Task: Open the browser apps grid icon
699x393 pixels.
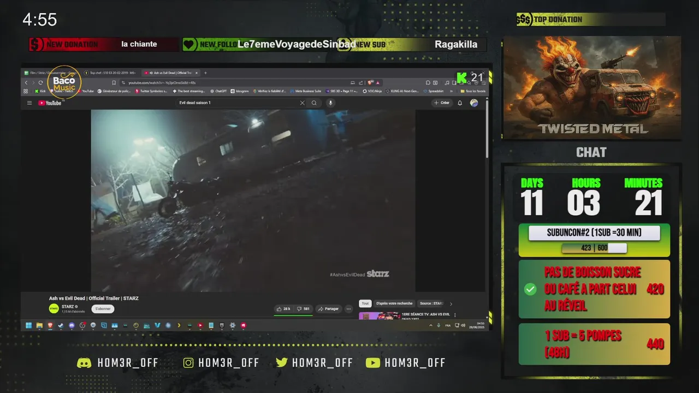Action: pyautogui.click(x=26, y=91)
